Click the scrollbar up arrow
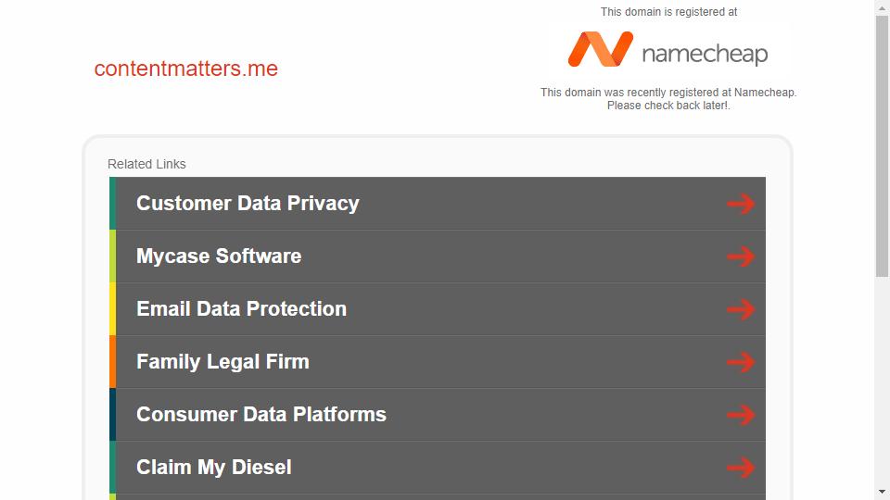Image resolution: width=890 pixels, height=500 pixels. (882, 7)
